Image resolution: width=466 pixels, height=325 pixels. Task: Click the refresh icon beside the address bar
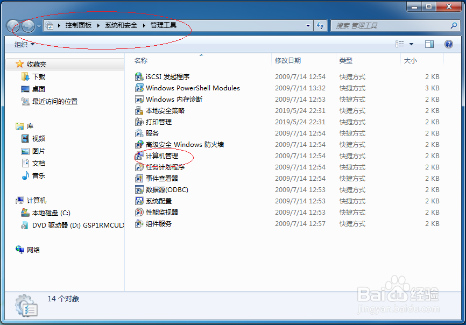320,25
